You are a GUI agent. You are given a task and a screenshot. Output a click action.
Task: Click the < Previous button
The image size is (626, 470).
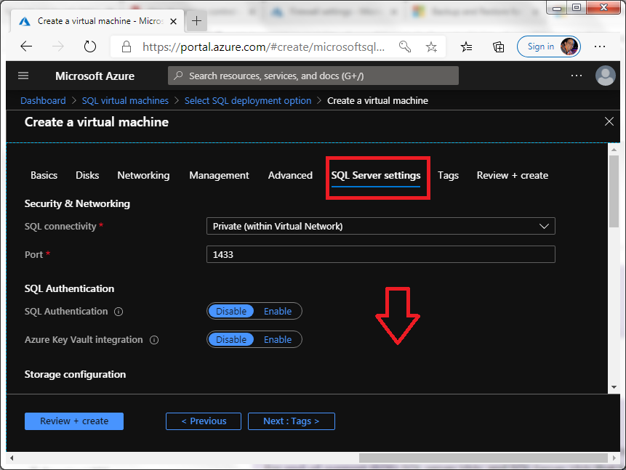click(x=204, y=421)
